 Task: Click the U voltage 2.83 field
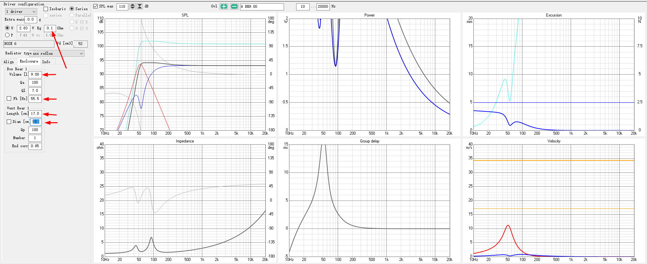coord(24,28)
